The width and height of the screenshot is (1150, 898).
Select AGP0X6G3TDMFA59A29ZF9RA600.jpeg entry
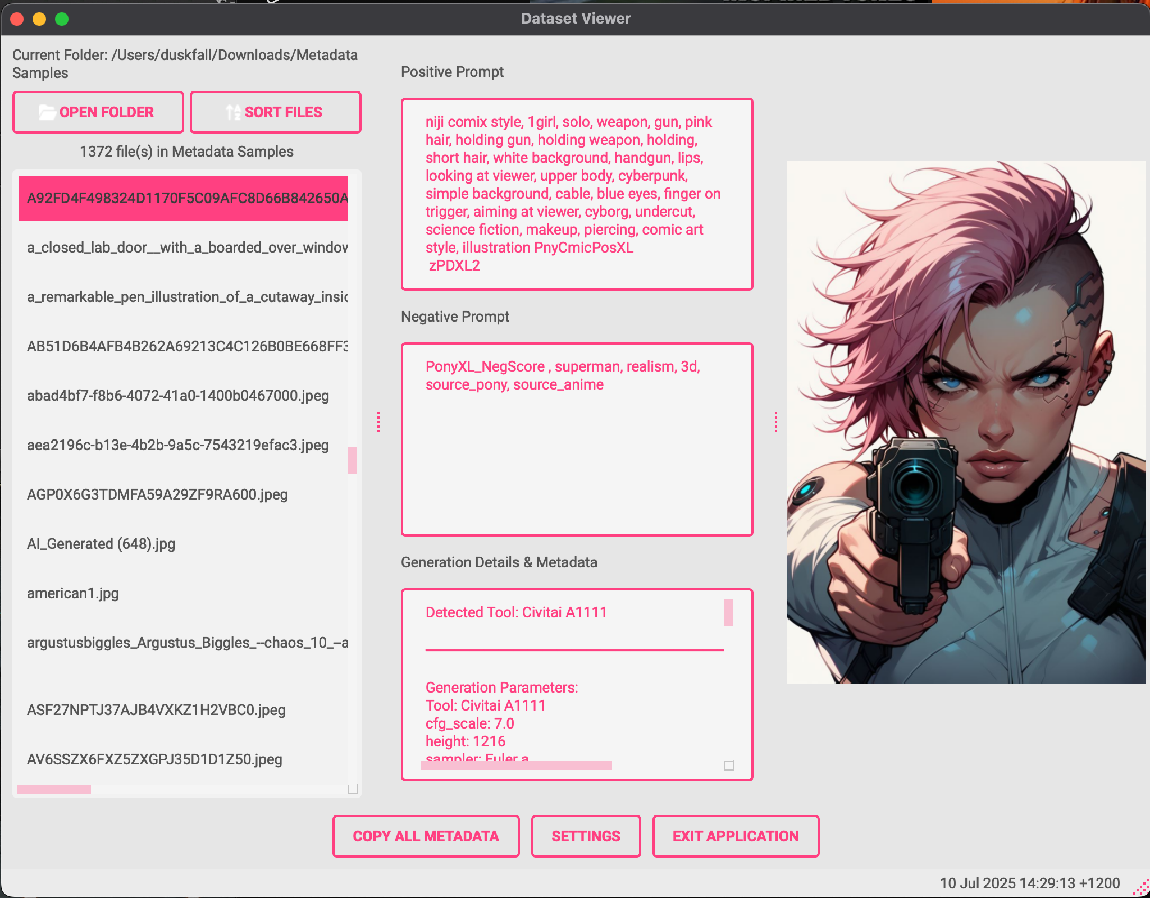coord(157,494)
